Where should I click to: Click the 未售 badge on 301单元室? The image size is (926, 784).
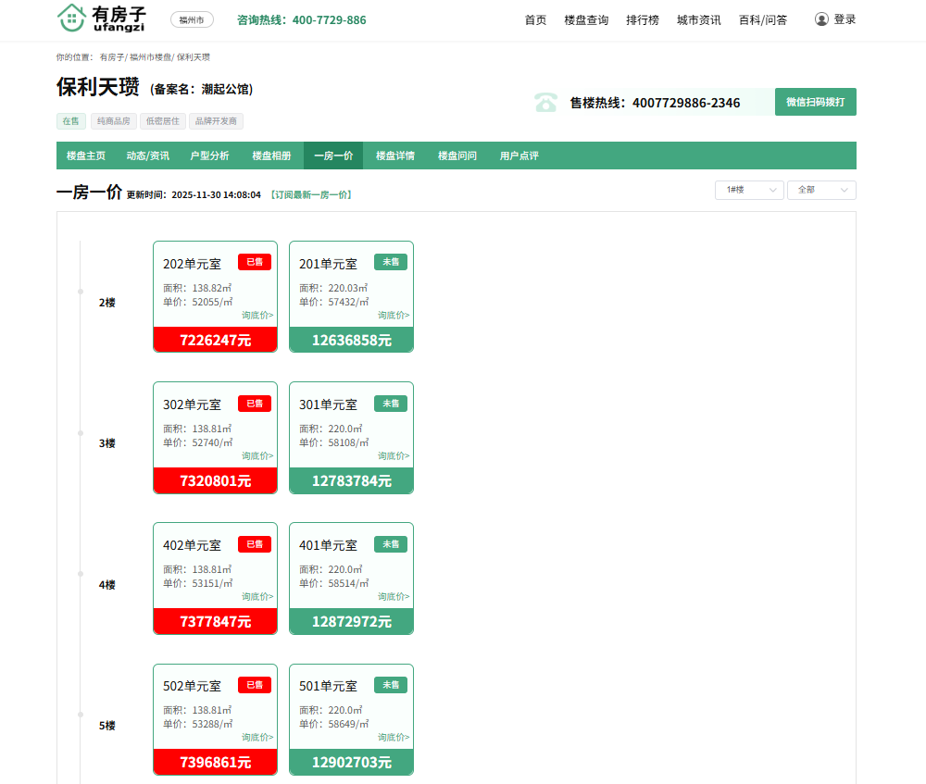[390, 404]
